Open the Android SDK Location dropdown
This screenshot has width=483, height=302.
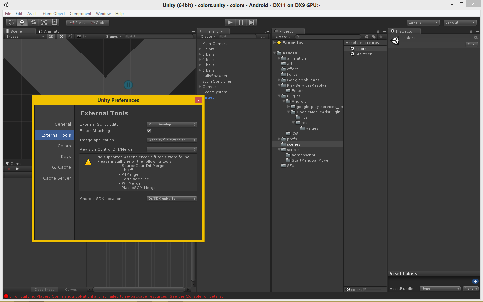pyautogui.click(x=172, y=199)
